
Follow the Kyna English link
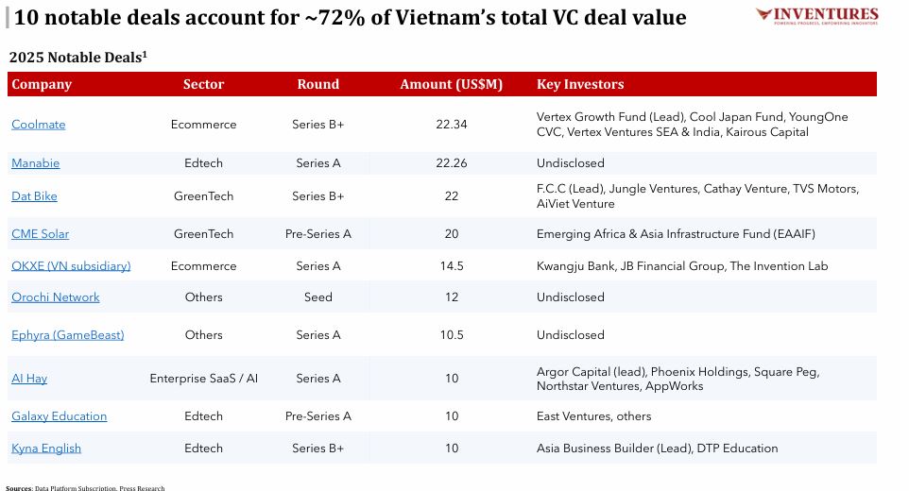(x=46, y=449)
